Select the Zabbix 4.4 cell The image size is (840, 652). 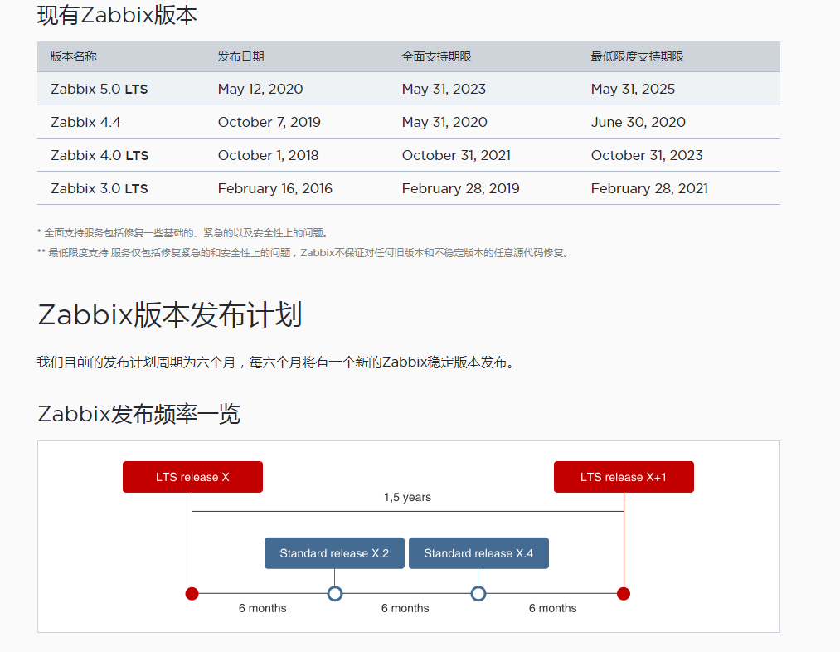click(85, 122)
